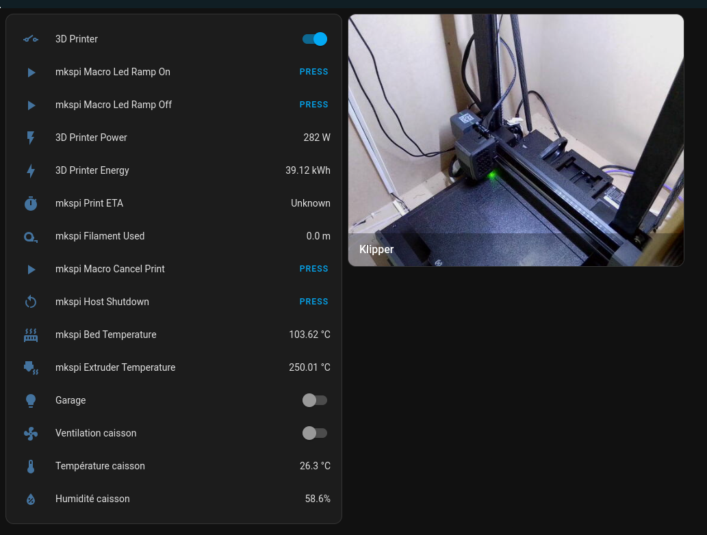
Task: Open the mkspi Extruder Temperature label
Action: click(x=116, y=368)
